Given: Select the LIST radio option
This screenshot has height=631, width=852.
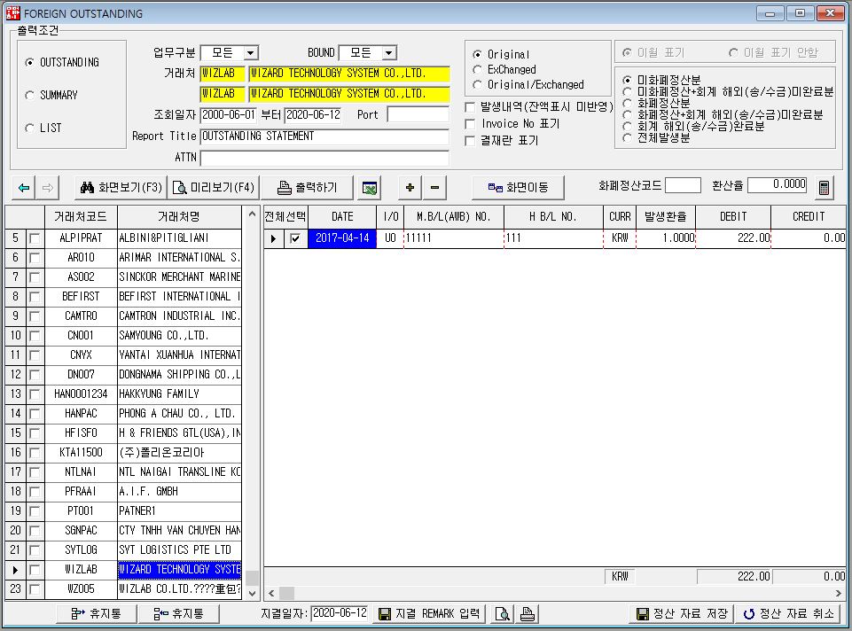Looking at the screenshot, I should point(43,129).
